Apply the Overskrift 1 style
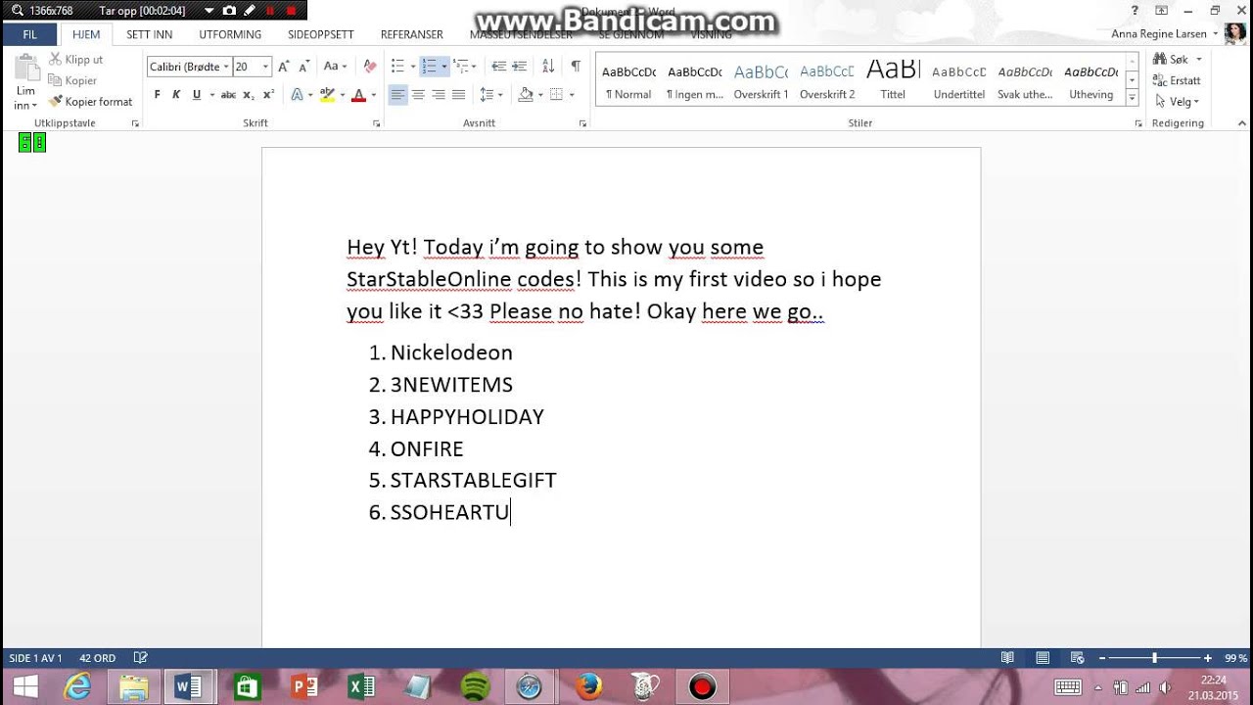This screenshot has width=1253, height=705. click(x=761, y=80)
